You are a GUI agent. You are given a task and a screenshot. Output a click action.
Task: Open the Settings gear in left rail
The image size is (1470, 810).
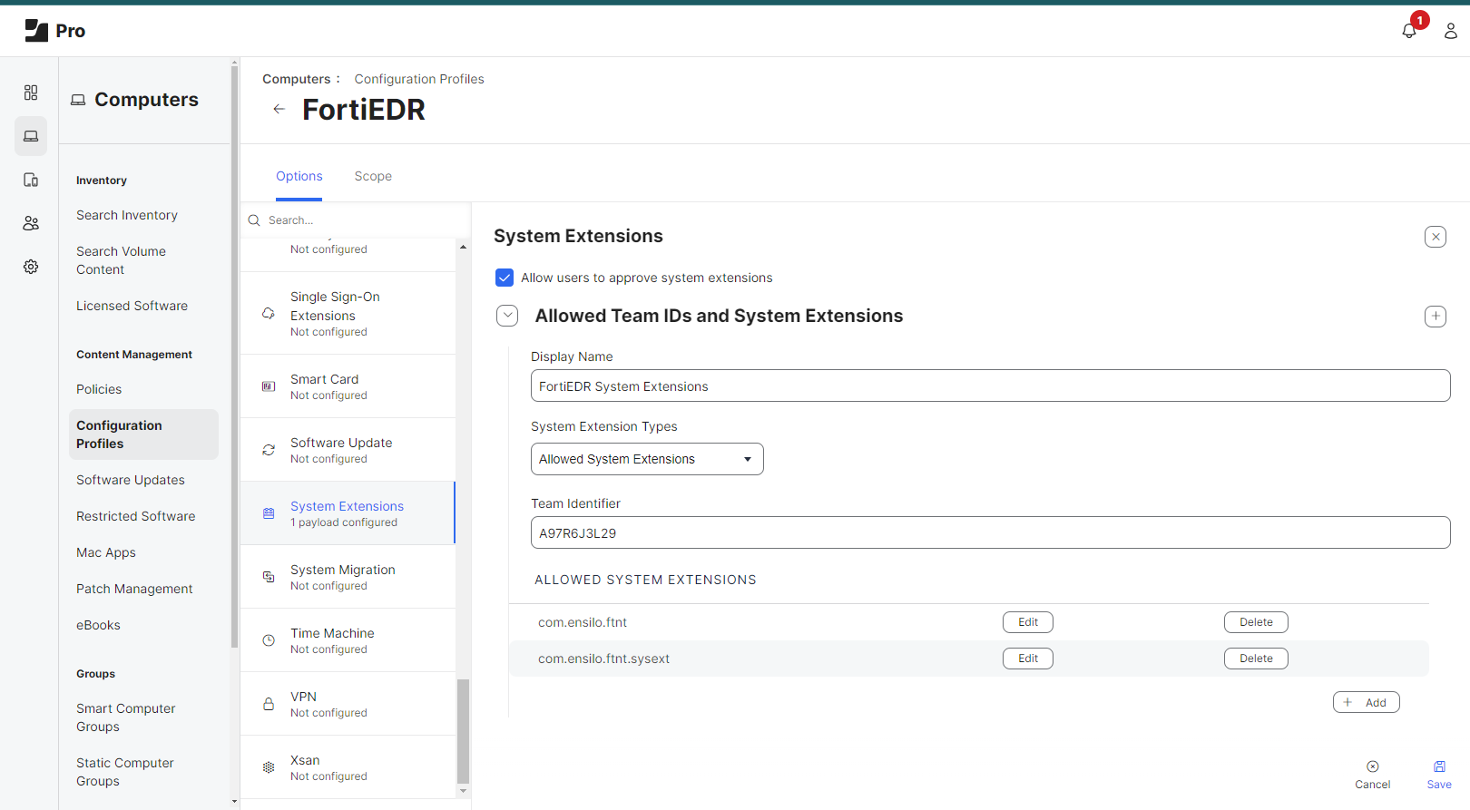coord(31,267)
